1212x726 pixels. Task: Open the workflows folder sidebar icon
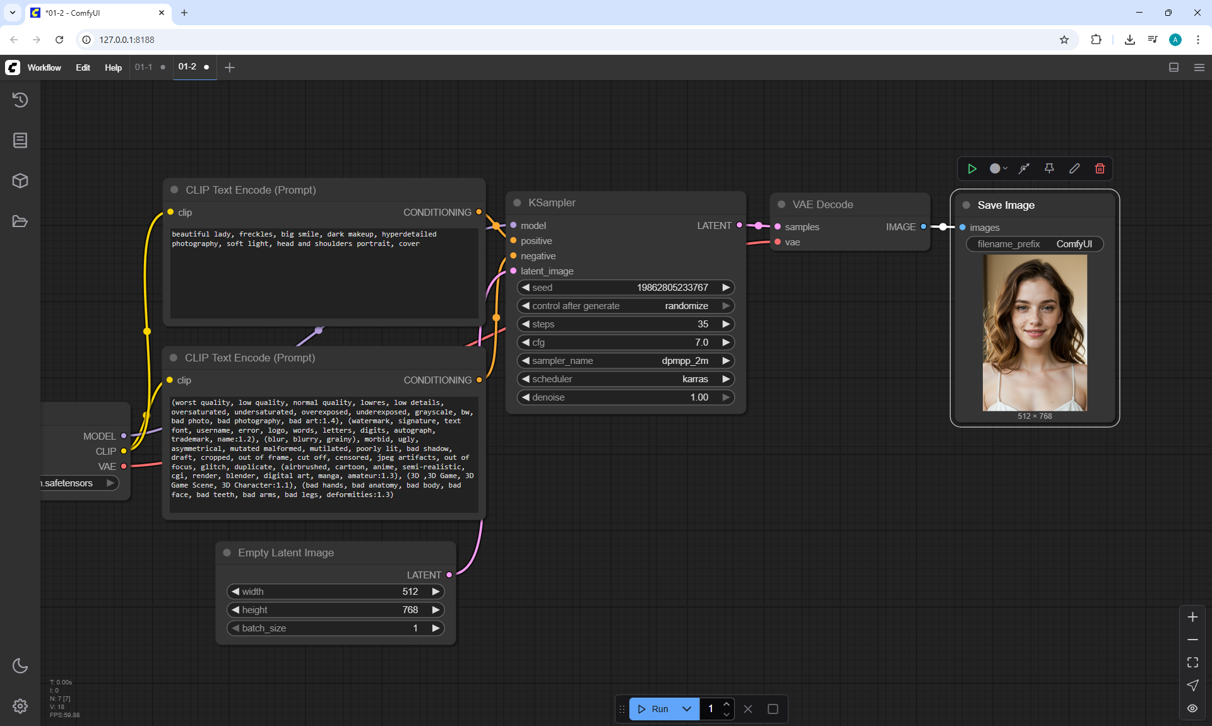pyautogui.click(x=20, y=221)
